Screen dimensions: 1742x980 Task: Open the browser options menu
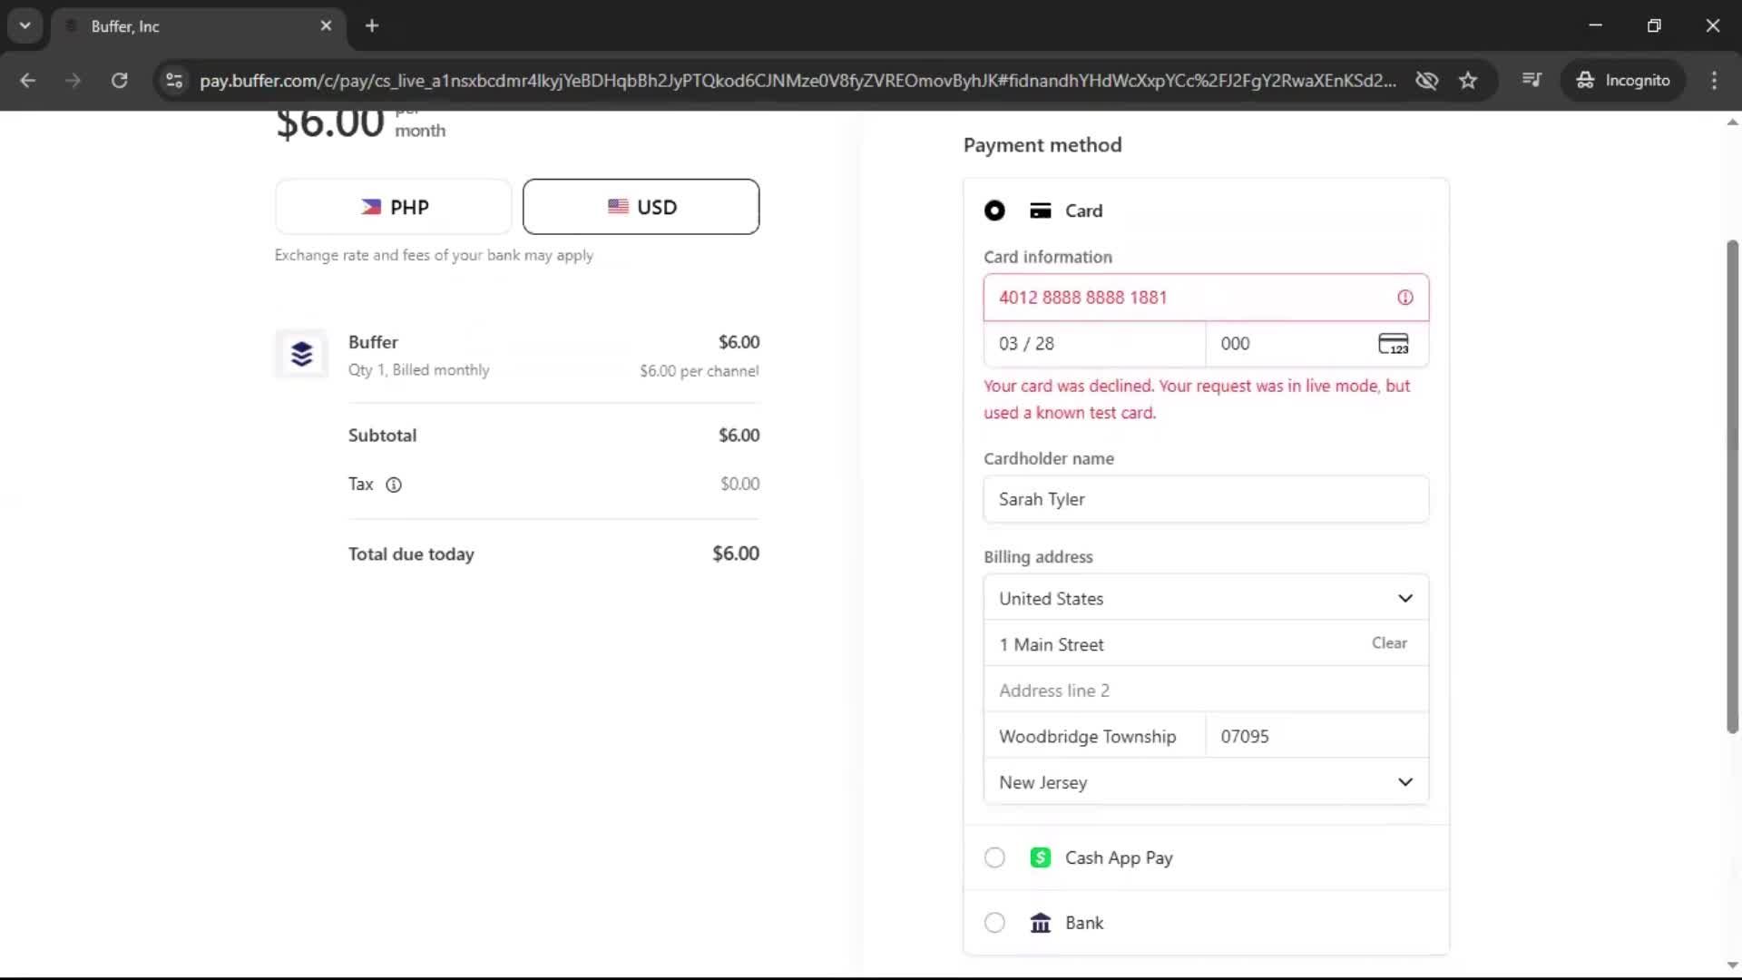(x=1714, y=80)
